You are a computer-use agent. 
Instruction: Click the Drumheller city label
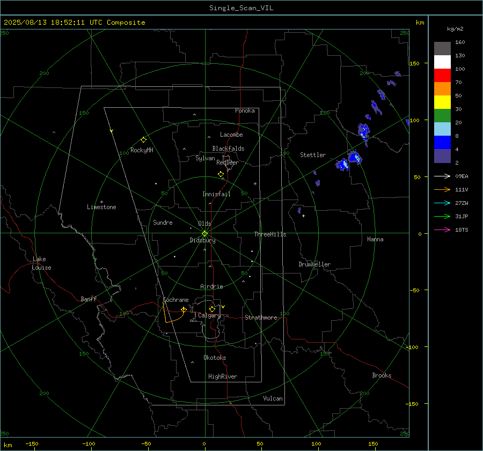pos(314,264)
